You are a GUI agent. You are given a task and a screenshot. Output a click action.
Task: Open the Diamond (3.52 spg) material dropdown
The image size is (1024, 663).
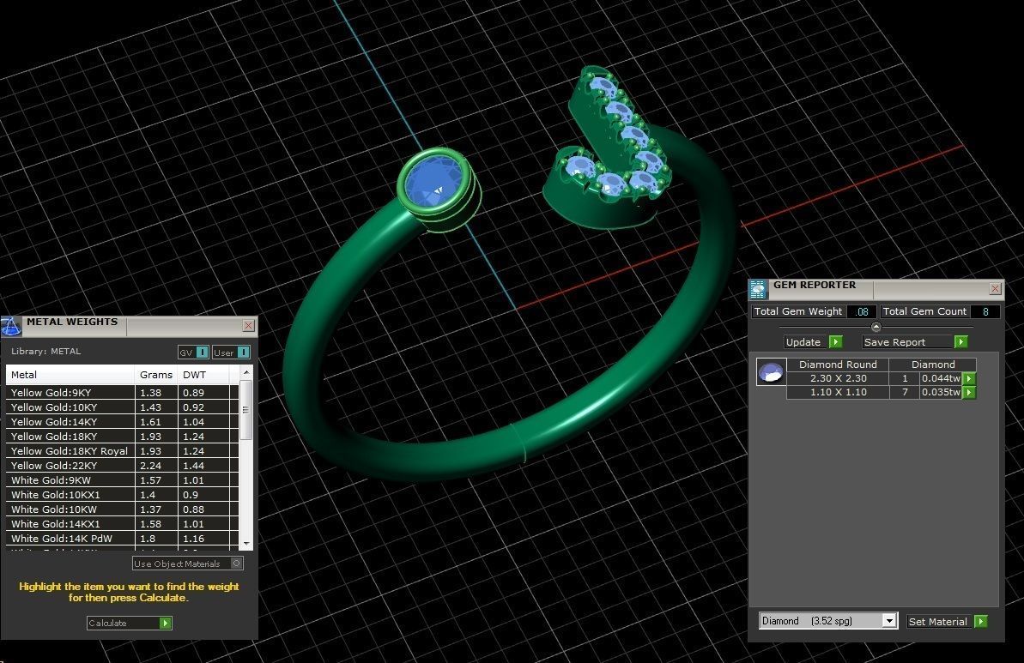[889, 621]
